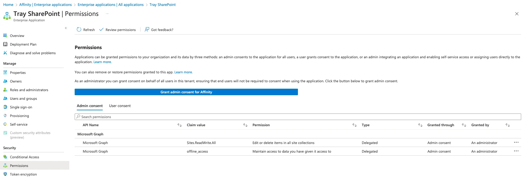The height and width of the screenshot is (182, 526).
Task: Click 'Edit or delete items in all site collections'
Action: click(x=283, y=143)
